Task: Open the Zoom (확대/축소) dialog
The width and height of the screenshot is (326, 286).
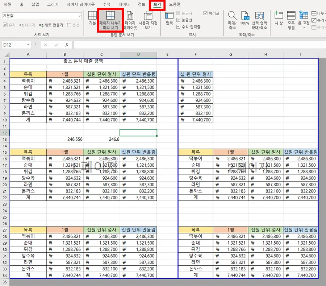Action: coord(232,20)
